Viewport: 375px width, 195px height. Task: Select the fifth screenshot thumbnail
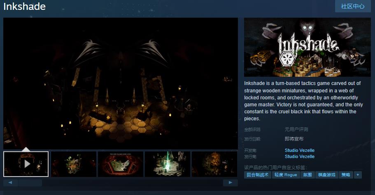coord(214,164)
